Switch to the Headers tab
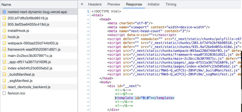The image size is (242, 112). click(95, 4)
